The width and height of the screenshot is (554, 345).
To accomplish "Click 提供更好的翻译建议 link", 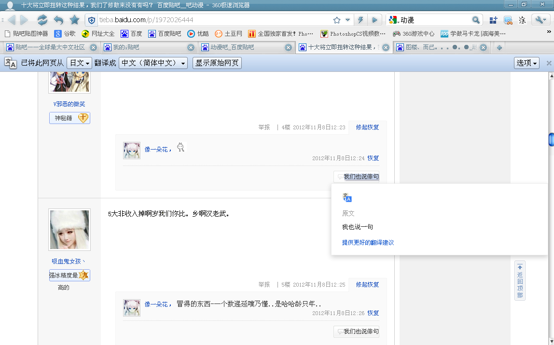I will pyautogui.click(x=368, y=242).
